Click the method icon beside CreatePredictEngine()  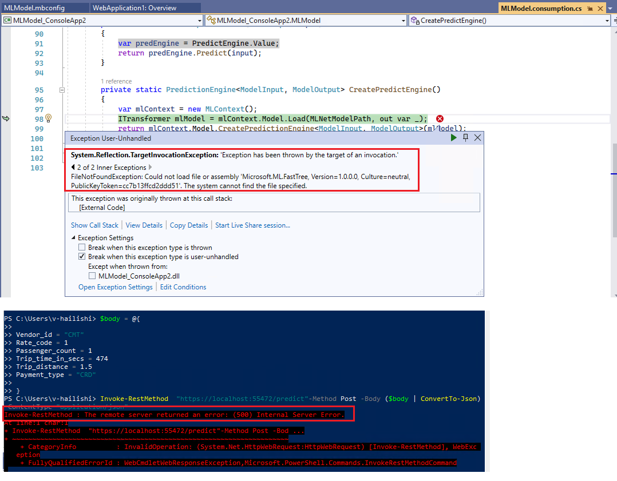pos(414,19)
